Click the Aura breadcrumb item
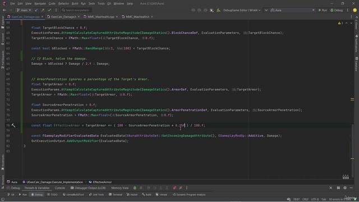 (12, 182)
